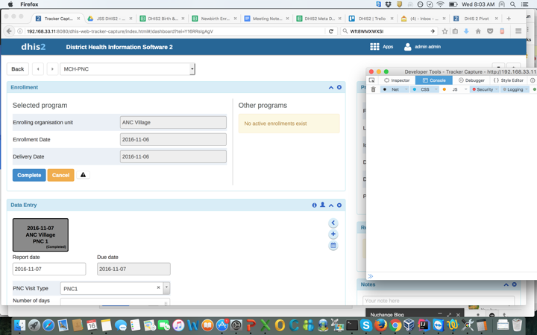Clear the PNC Visit Type selection
The width and height of the screenshot is (537, 335).
158,287
